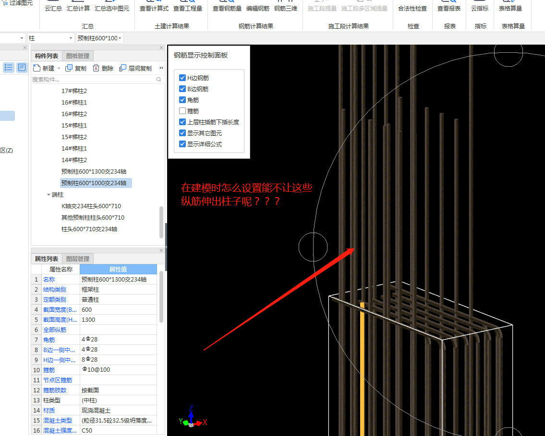Switch to 图纸管理 tab
545x436 pixels.
coord(78,56)
